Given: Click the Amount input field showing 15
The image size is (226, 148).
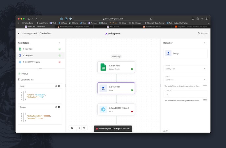Looking at the screenshot, I should 185,94.
